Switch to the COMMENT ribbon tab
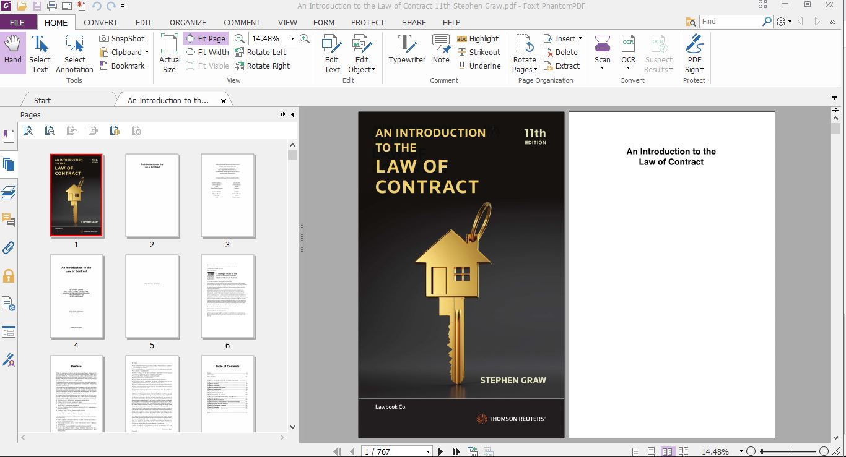 pyautogui.click(x=242, y=22)
